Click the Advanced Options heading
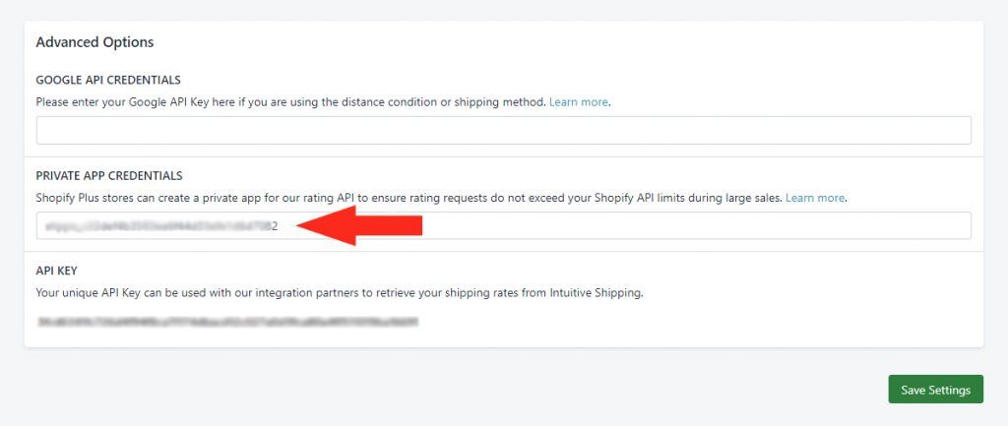The height and width of the screenshot is (426, 1008). (x=94, y=42)
